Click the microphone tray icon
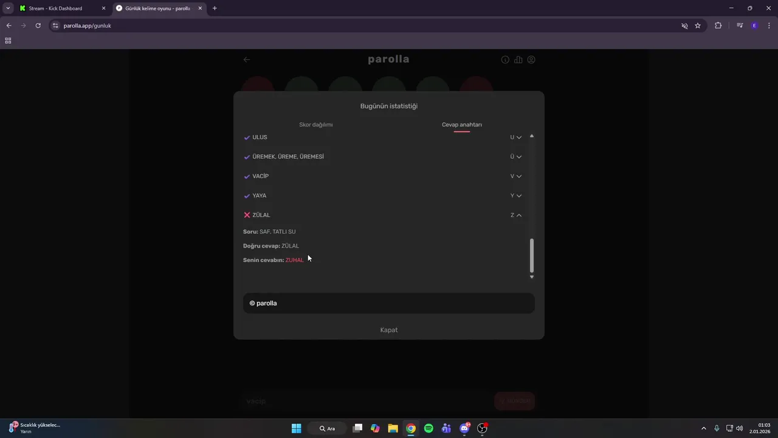Screen dimensions: 778x438 click(x=717, y=428)
